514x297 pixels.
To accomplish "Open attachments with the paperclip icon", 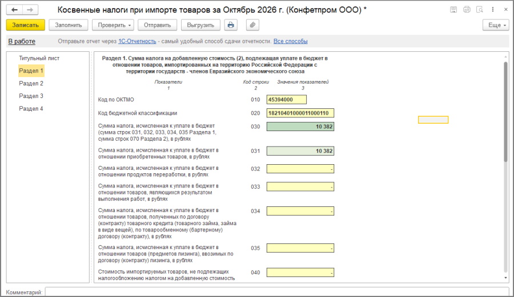I will click(252, 25).
